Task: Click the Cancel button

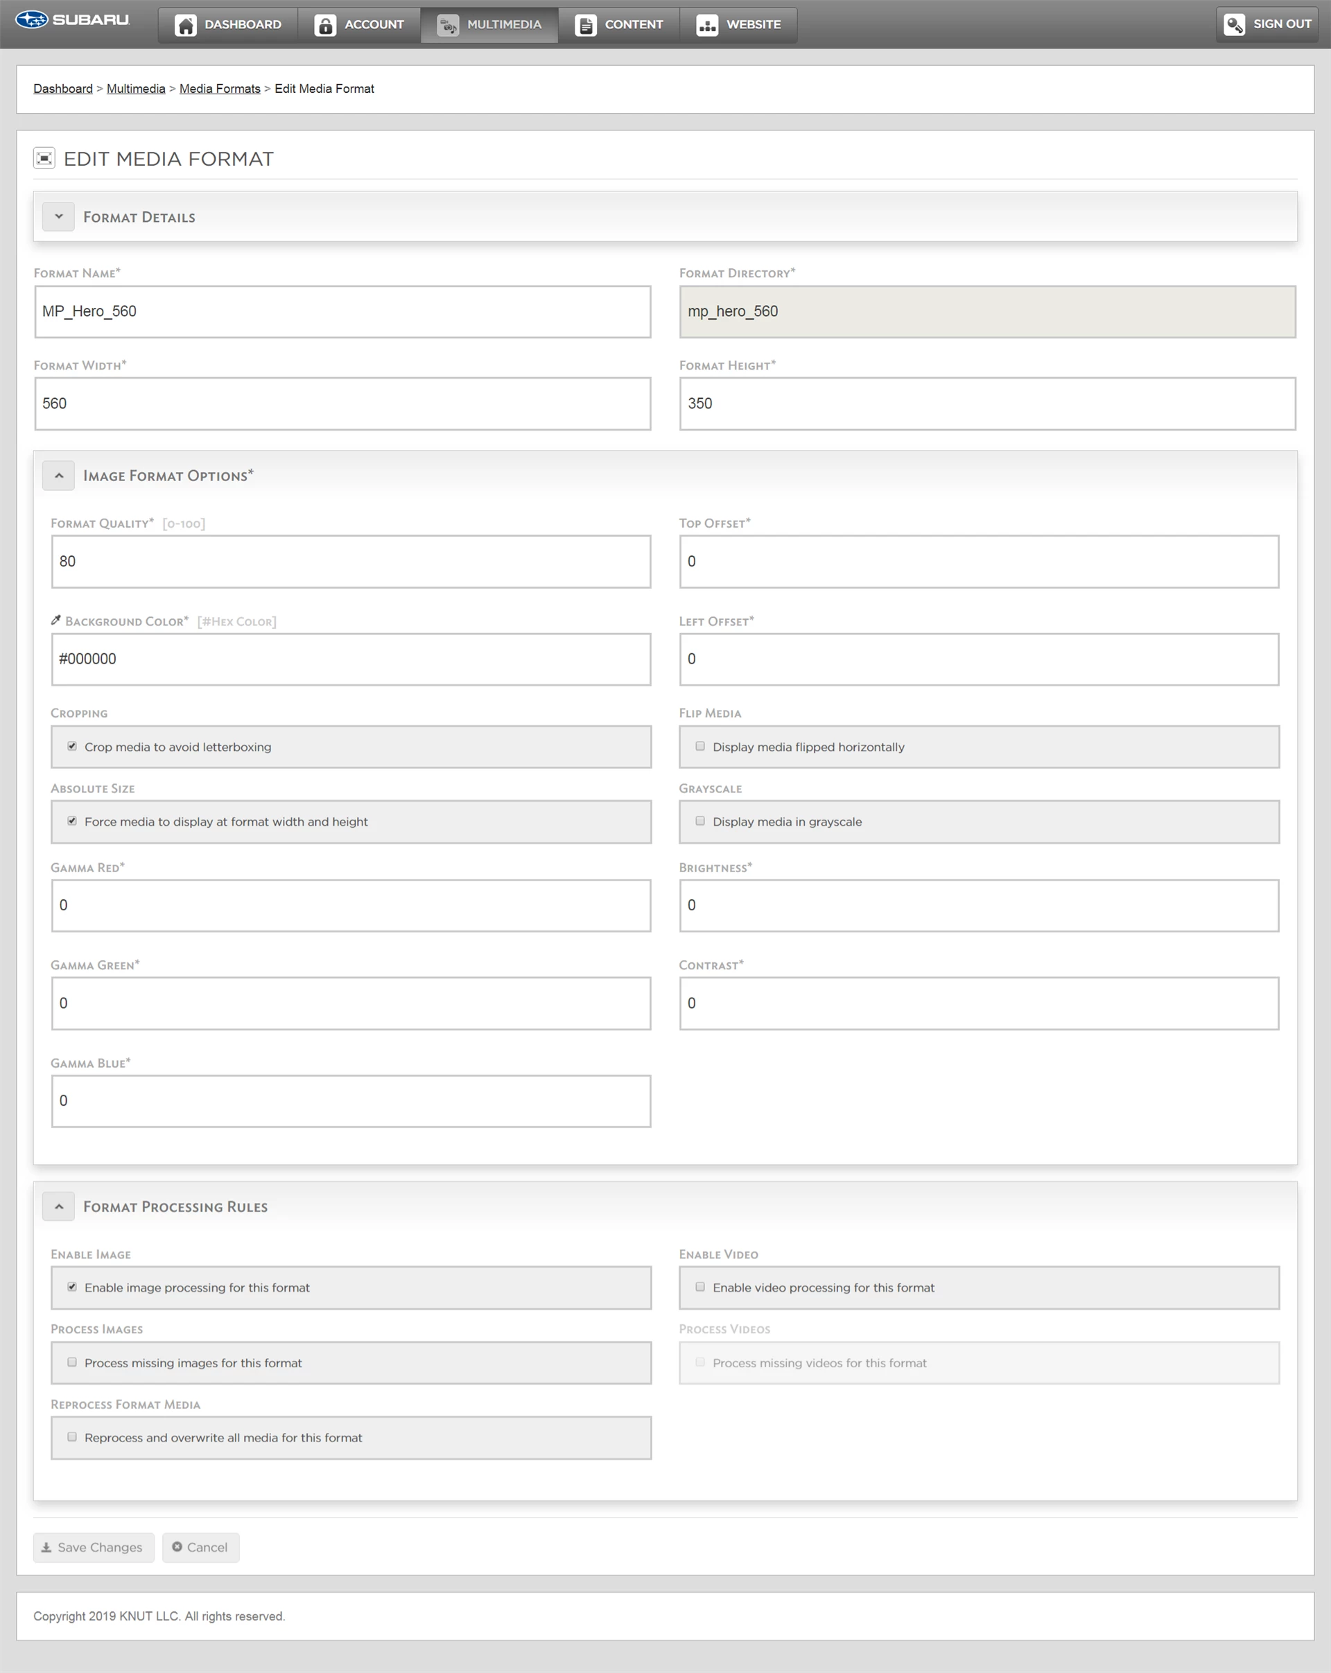Action: [x=200, y=1547]
